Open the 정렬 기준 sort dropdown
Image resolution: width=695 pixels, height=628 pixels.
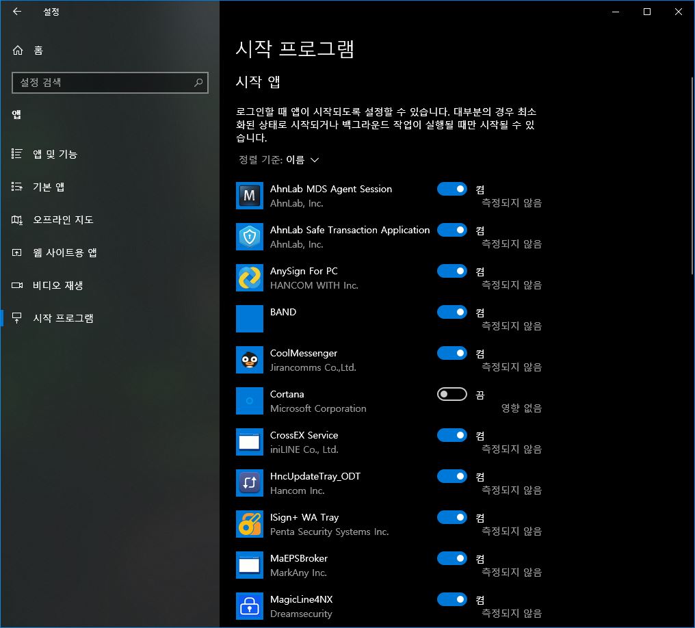[279, 159]
